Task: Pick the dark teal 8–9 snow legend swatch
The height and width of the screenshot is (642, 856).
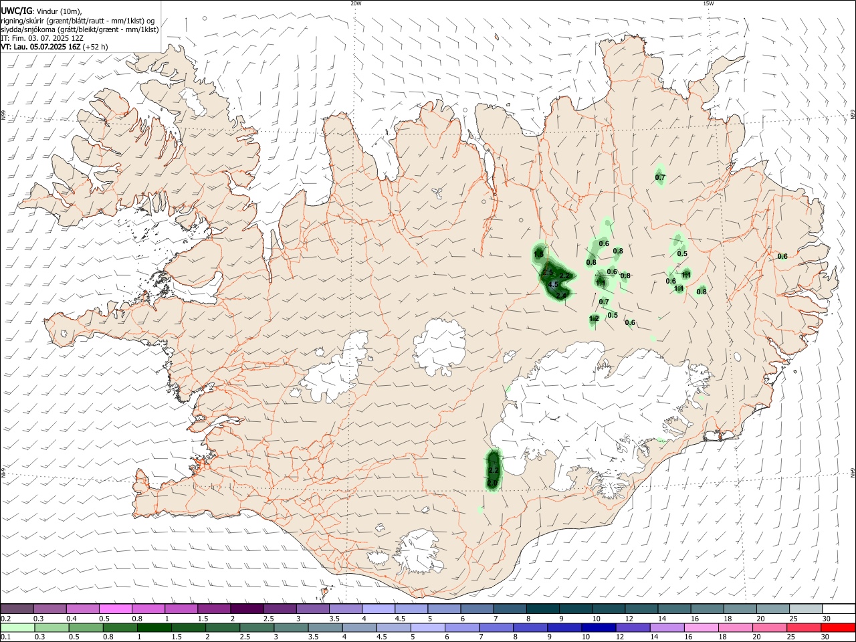Action: click(x=543, y=609)
